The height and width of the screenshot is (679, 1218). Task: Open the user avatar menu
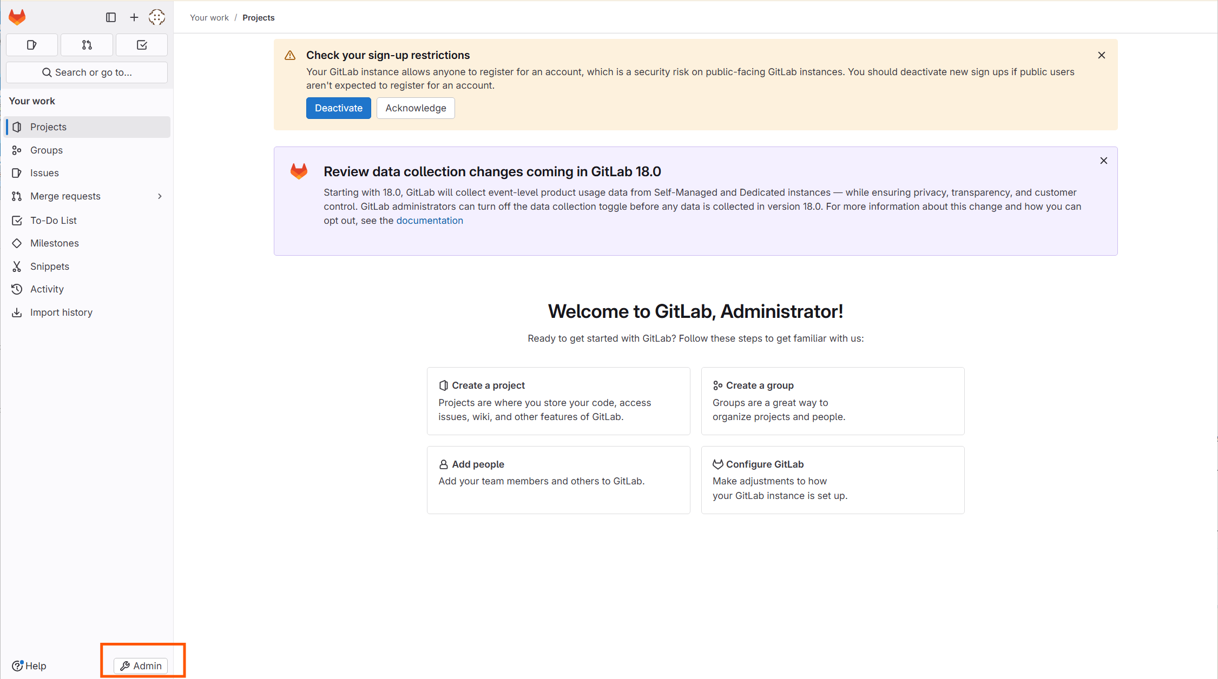(x=157, y=17)
